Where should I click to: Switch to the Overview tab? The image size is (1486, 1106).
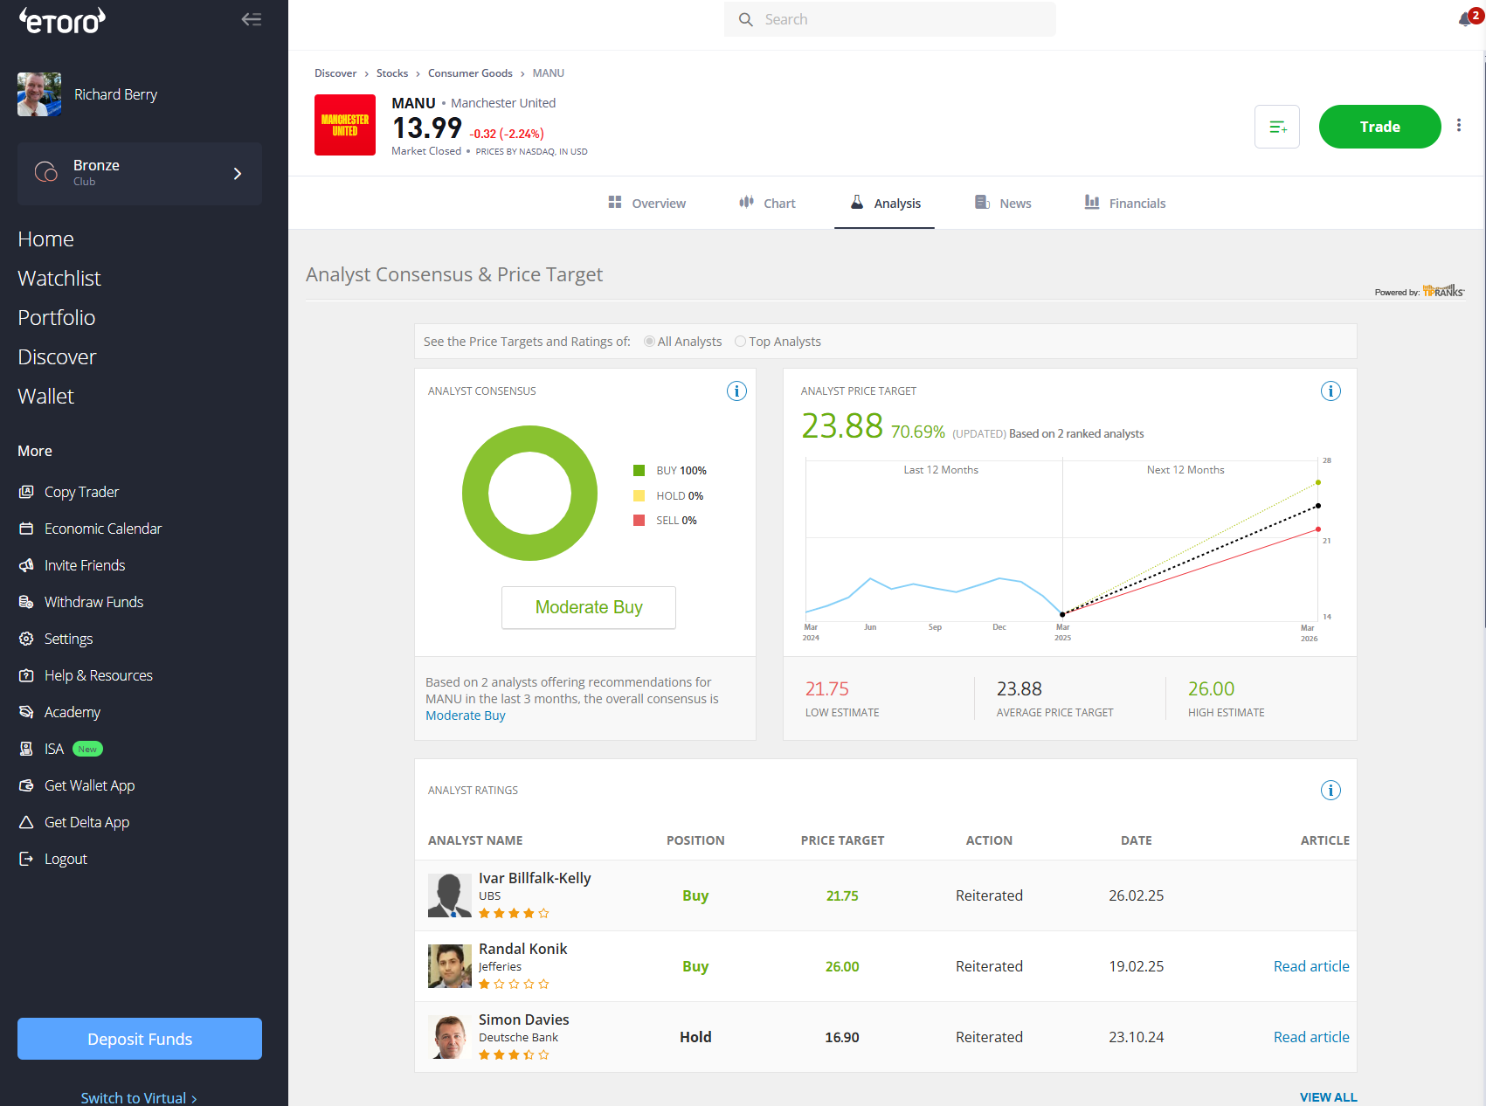(646, 203)
